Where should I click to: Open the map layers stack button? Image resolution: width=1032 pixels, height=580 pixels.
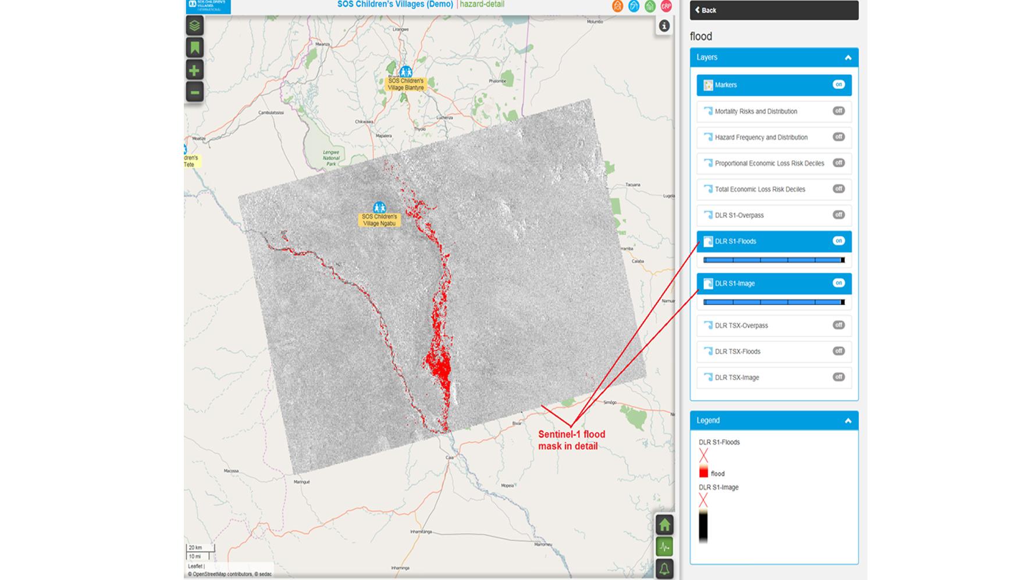pyautogui.click(x=194, y=26)
